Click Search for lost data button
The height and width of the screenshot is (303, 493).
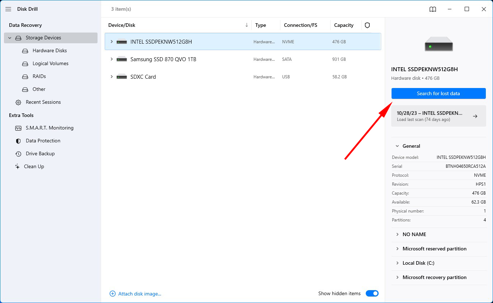coord(439,93)
